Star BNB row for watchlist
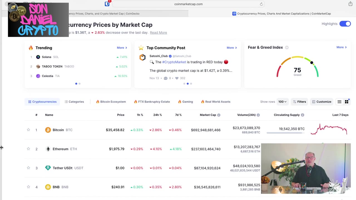This screenshot has height=200, width=356. click(x=28, y=187)
